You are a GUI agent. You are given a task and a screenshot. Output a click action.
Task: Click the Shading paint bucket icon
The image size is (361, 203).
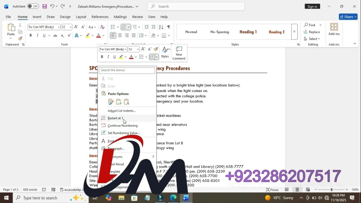tap(153, 36)
